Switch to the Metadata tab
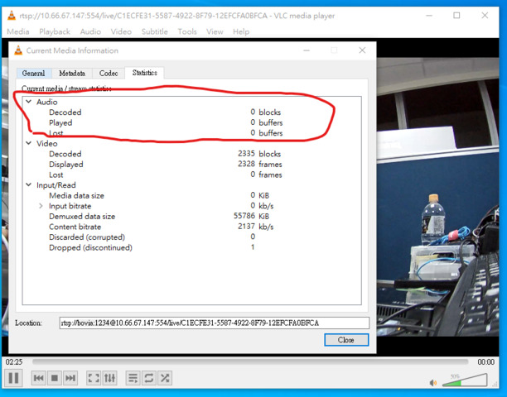507x397 pixels. (x=72, y=74)
